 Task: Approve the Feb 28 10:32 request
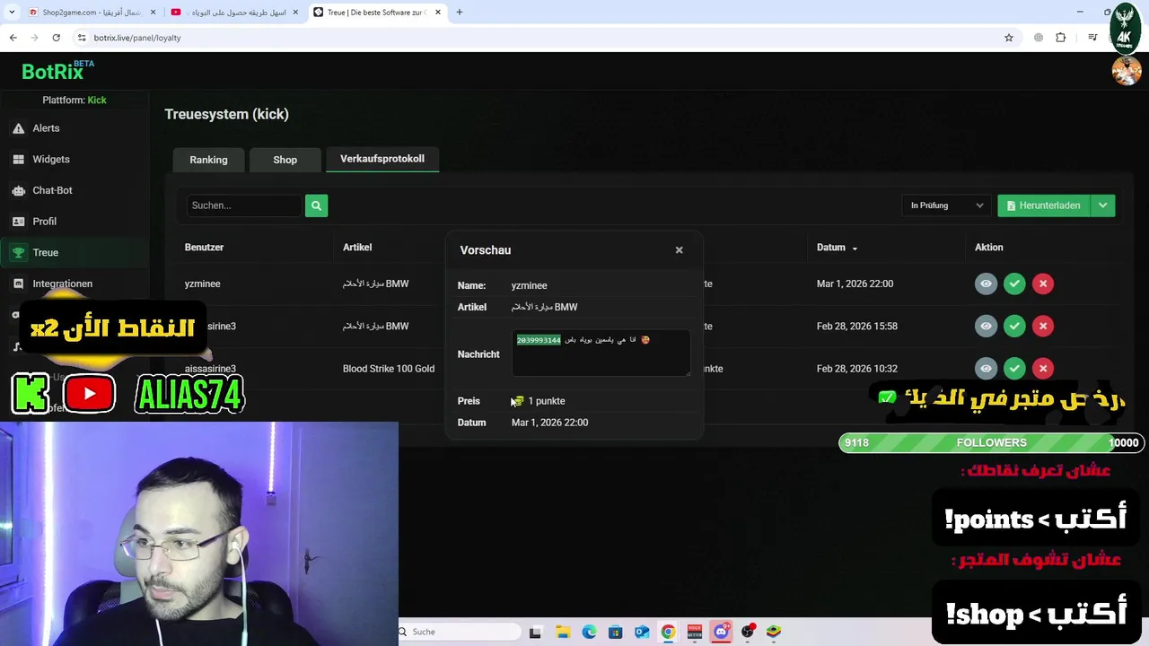click(x=1014, y=368)
